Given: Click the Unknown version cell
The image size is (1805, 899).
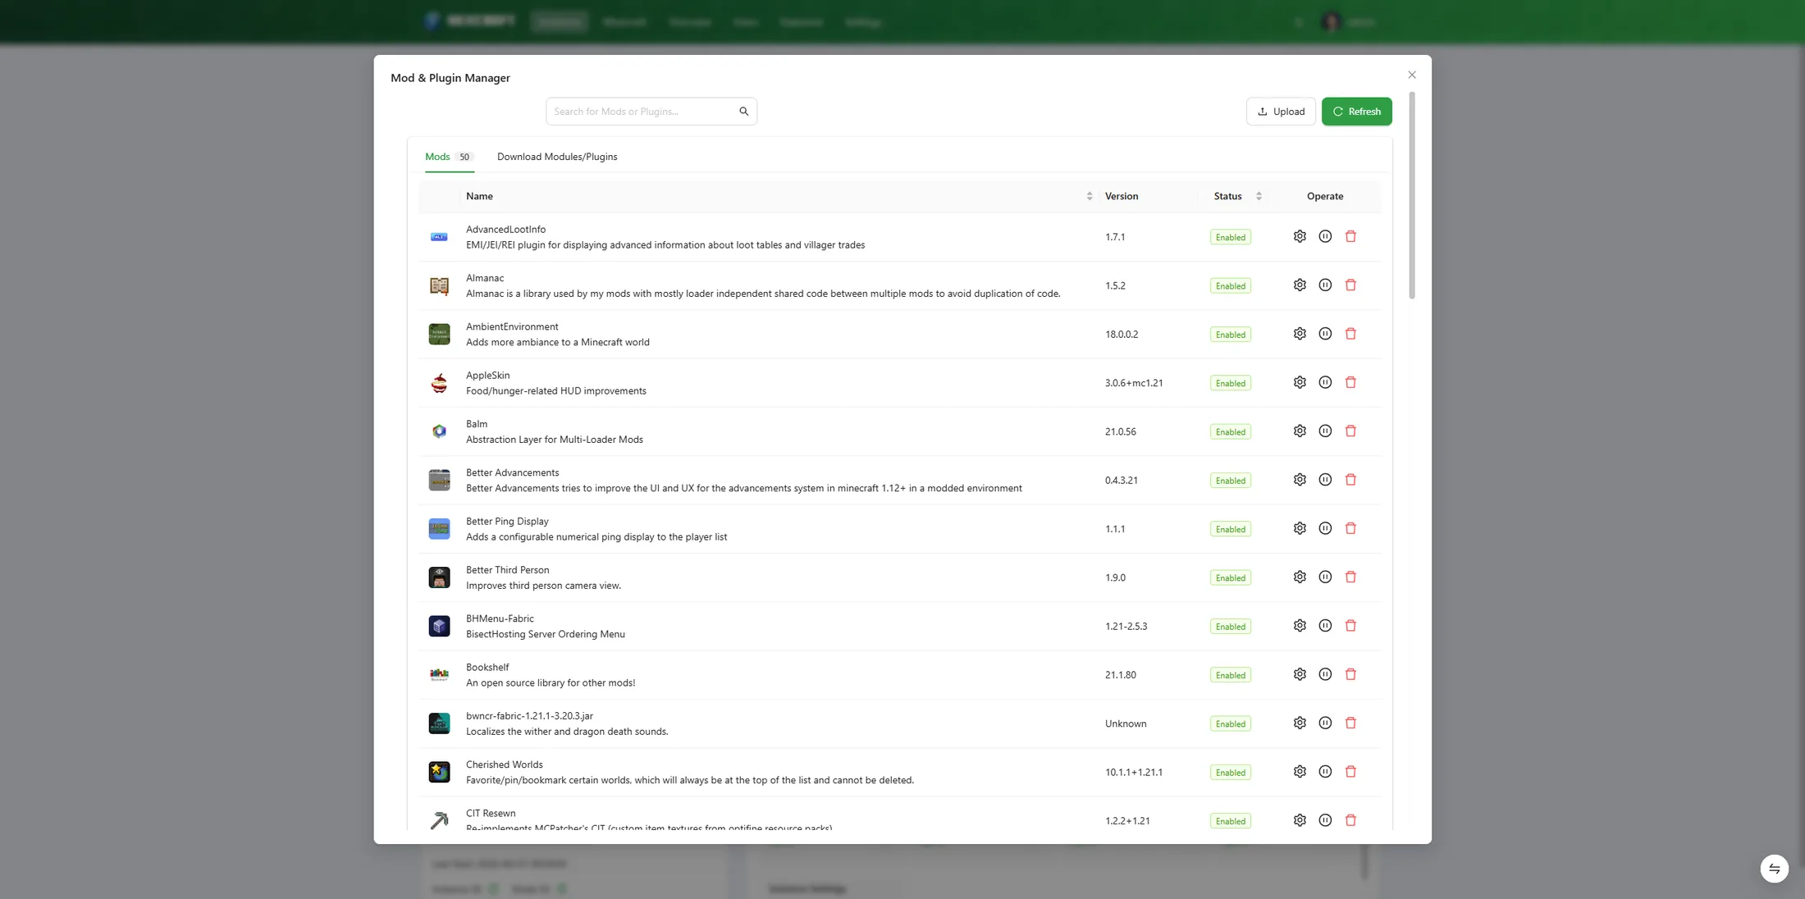Looking at the screenshot, I should 1126,723.
